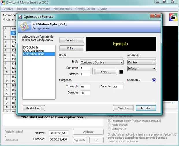Click the top Color button for text
Image resolution: width=179 pixels, height=146 pixels.
(x=72, y=48)
